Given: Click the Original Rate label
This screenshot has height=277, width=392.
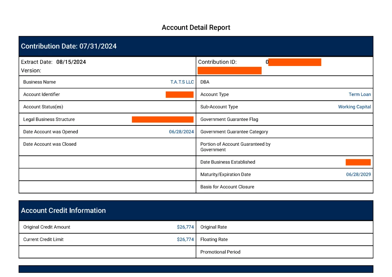Looking at the screenshot, I should pos(214,227).
